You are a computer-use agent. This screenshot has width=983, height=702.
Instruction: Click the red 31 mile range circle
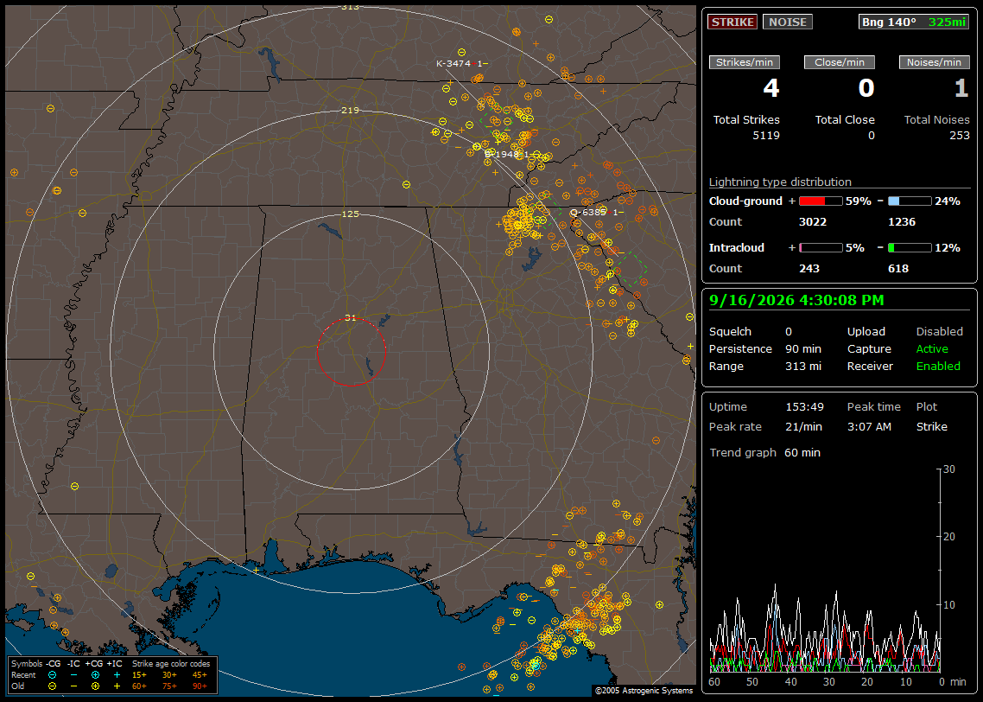[351, 352]
